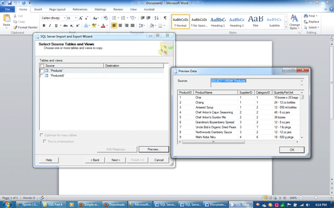334x208 pixels.
Task: Check the 'Products' table checkbox in wizard
Action: (x=42, y=71)
